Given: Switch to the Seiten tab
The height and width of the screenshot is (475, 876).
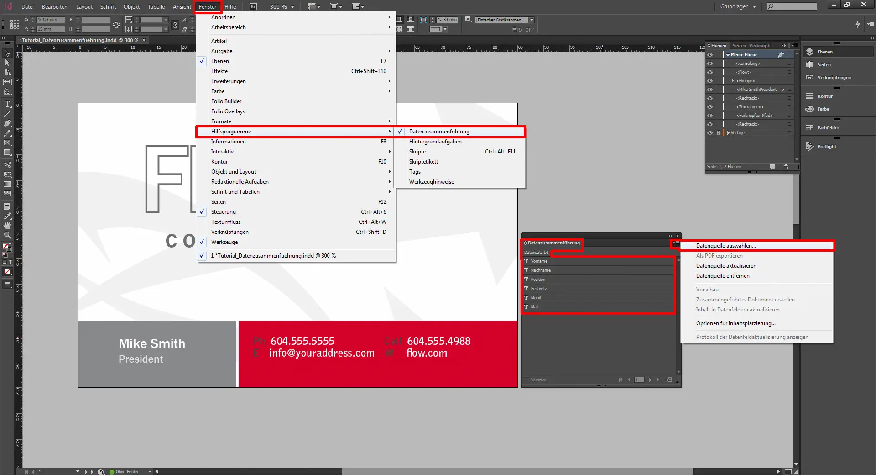Looking at the screenshot, I should [x=739, y=46].
